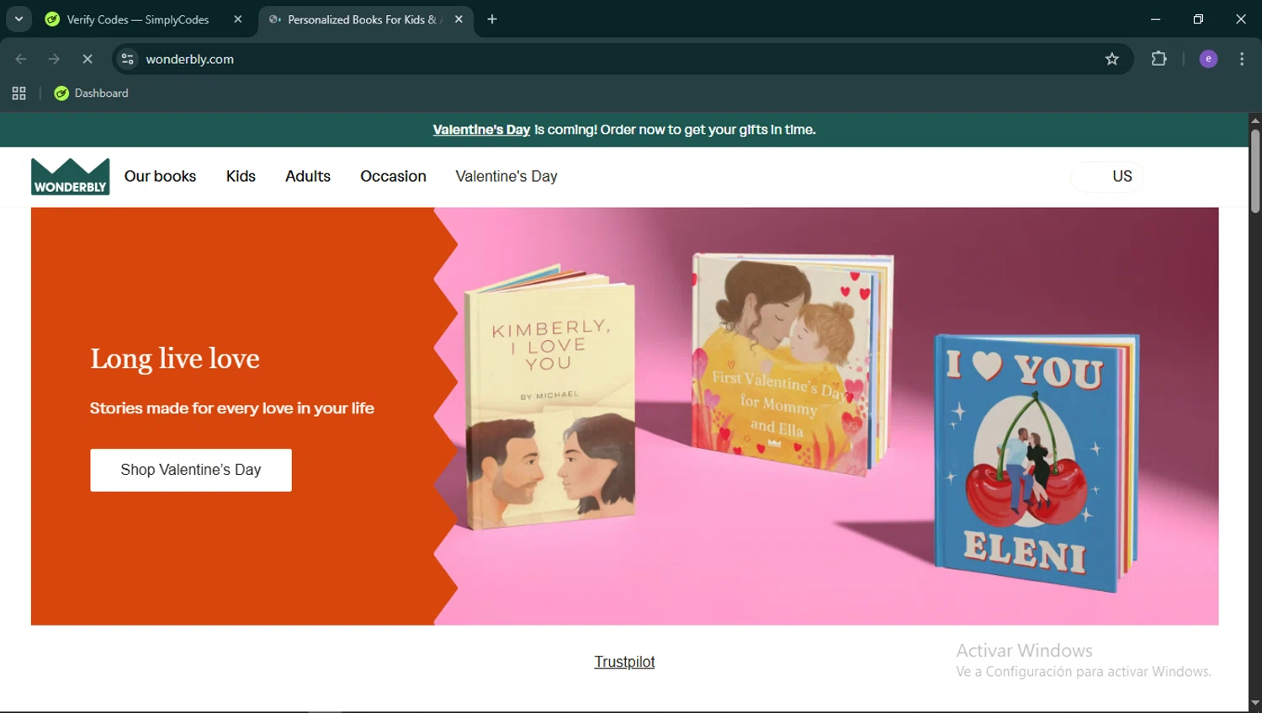1262x713 pixels.
Task: Go forward in browser history
Action: (x=54, y=59)
